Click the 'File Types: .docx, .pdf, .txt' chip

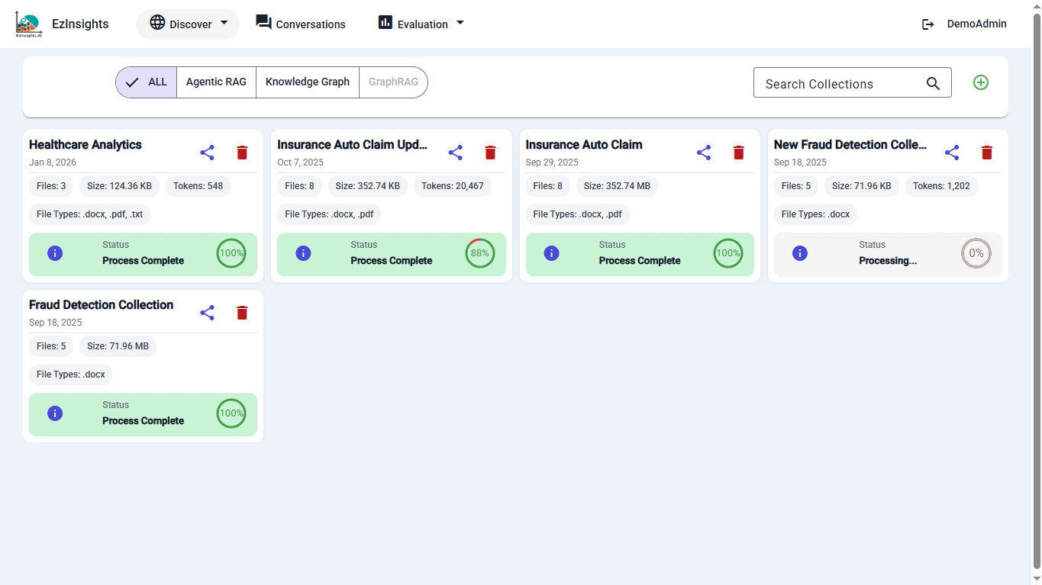(90, 214)
